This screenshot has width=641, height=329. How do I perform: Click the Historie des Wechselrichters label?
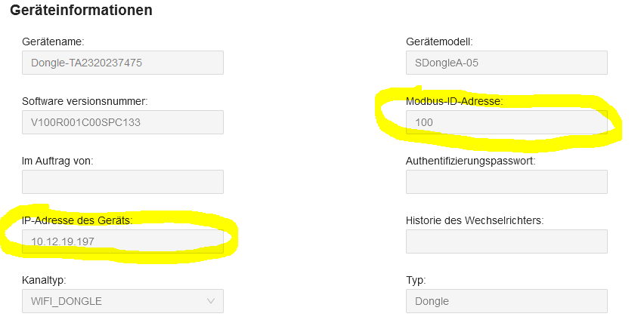(475, 220)
